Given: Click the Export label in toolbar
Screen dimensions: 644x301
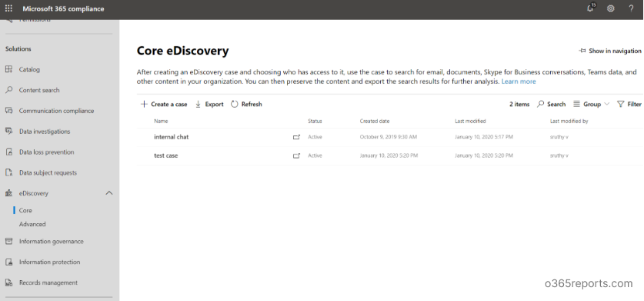Looking at the screenshot, I should pos(215,104).
